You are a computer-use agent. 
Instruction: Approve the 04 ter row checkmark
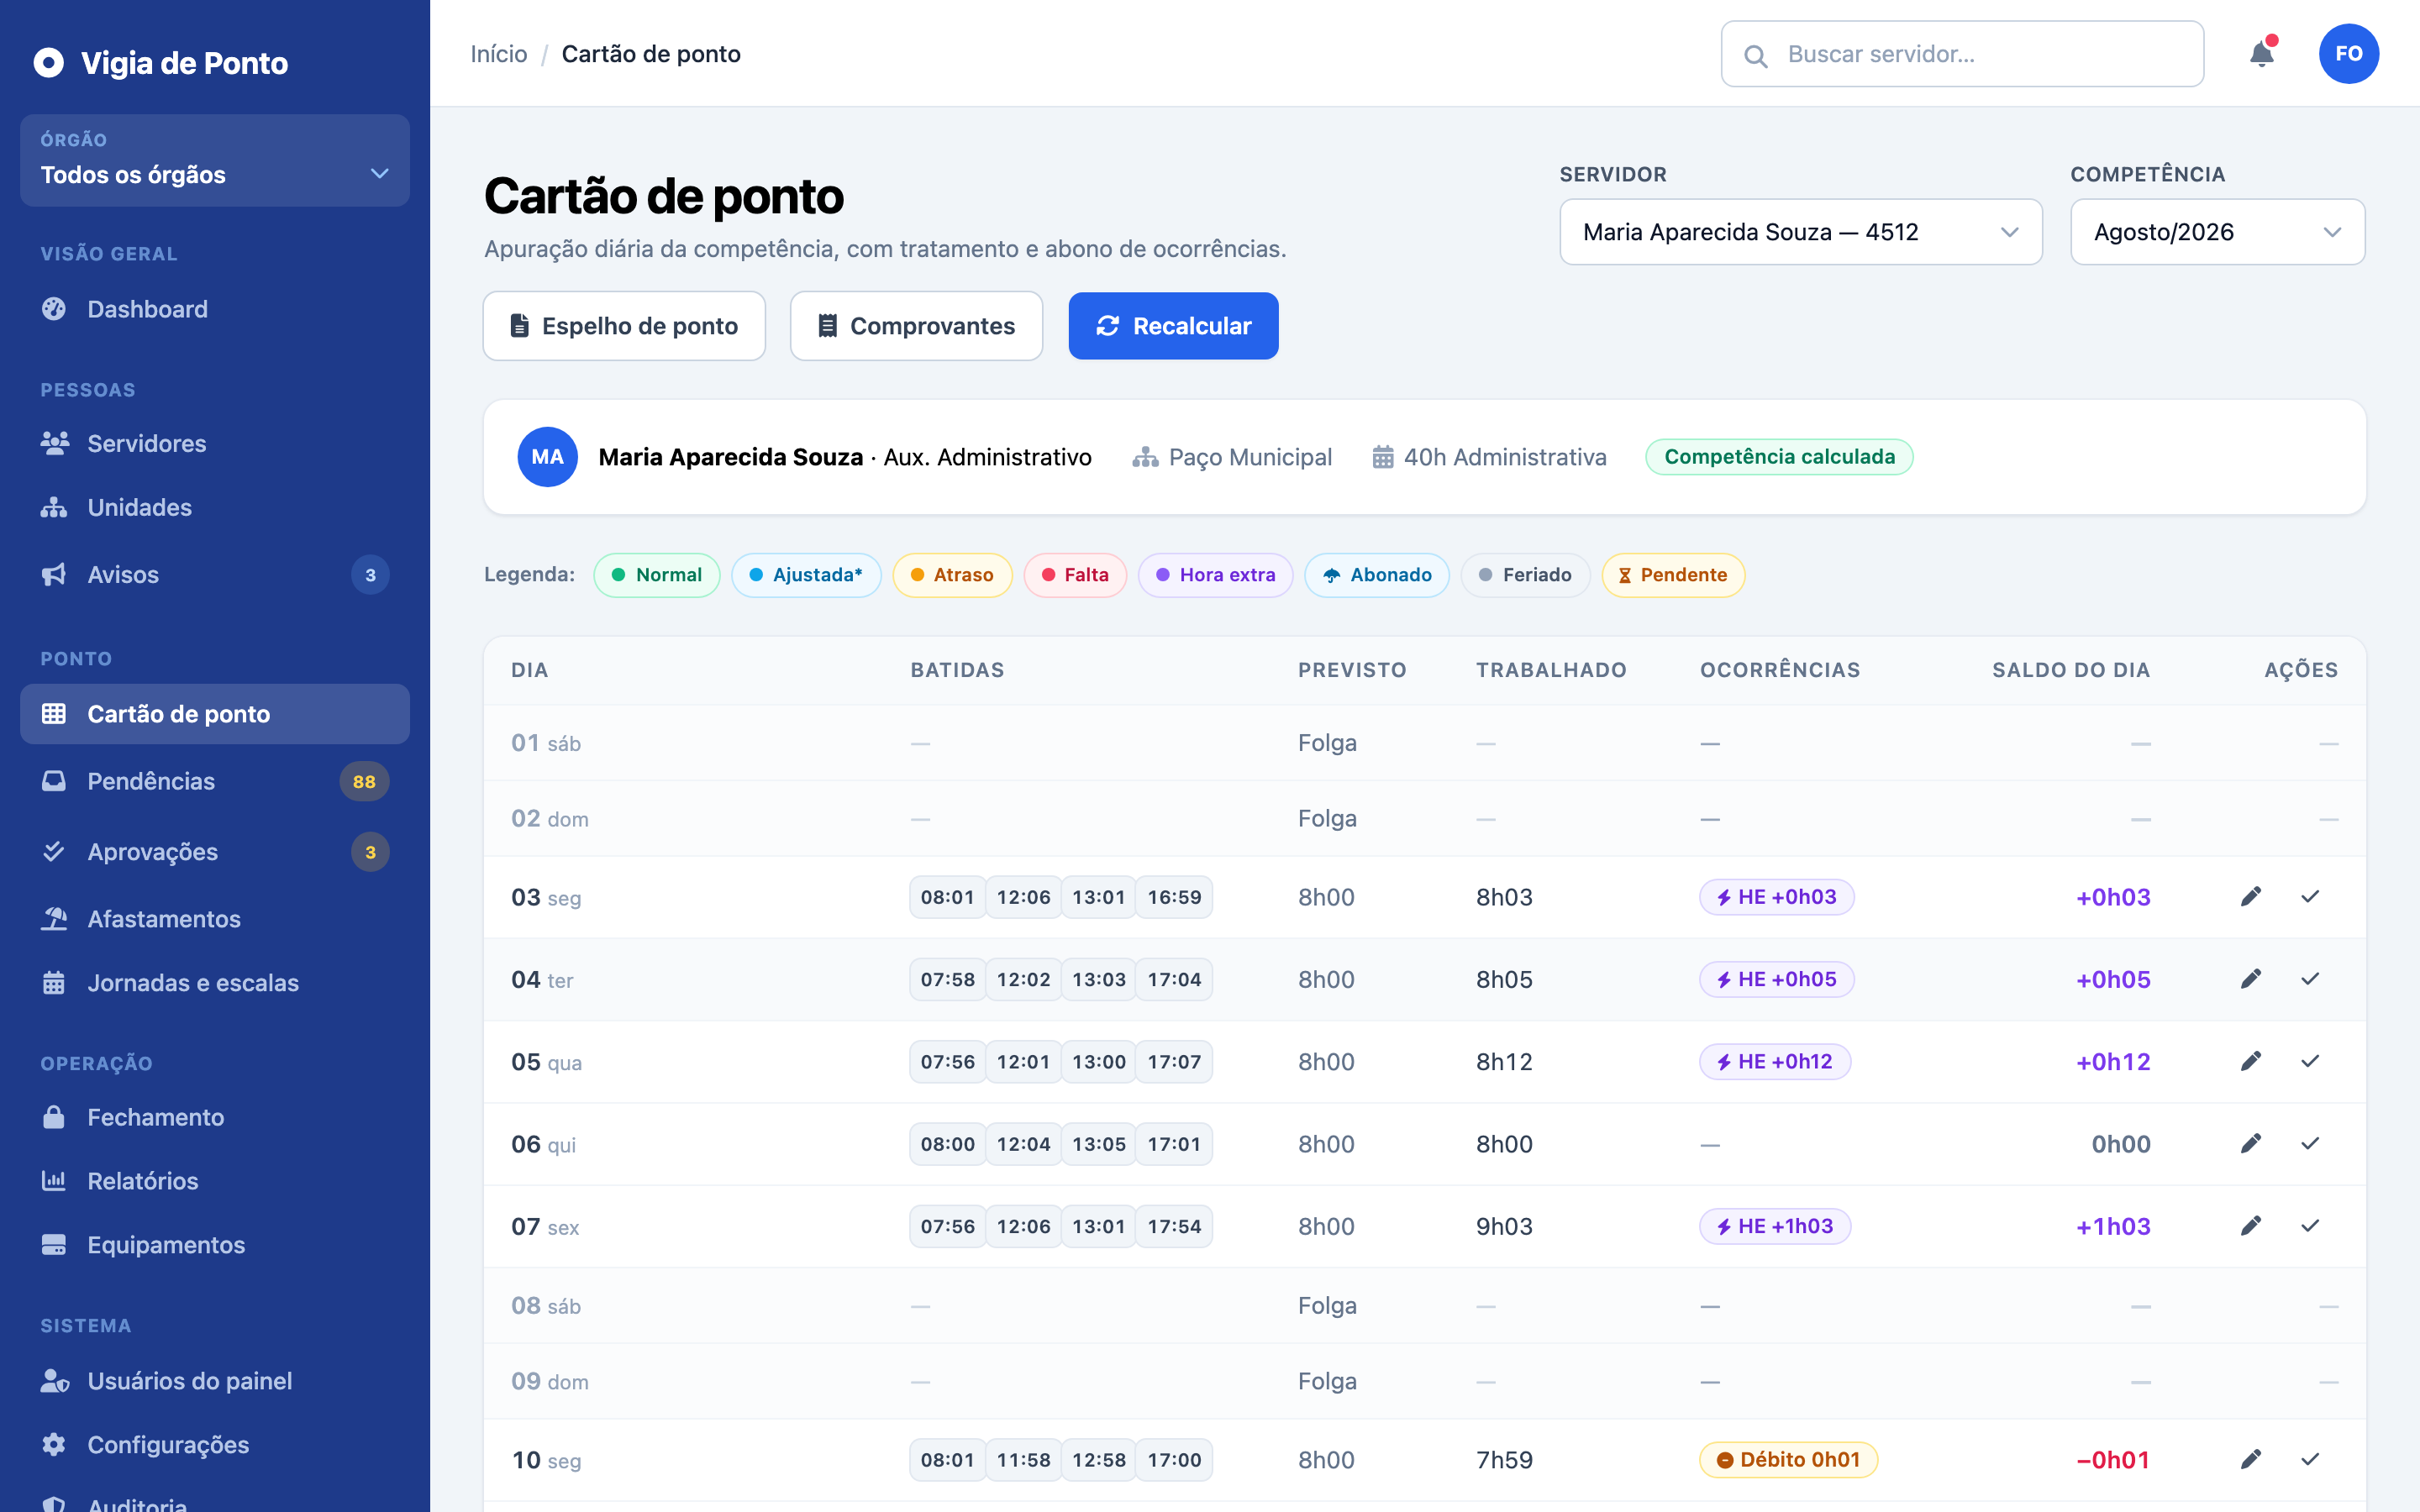click(2310, 979)
